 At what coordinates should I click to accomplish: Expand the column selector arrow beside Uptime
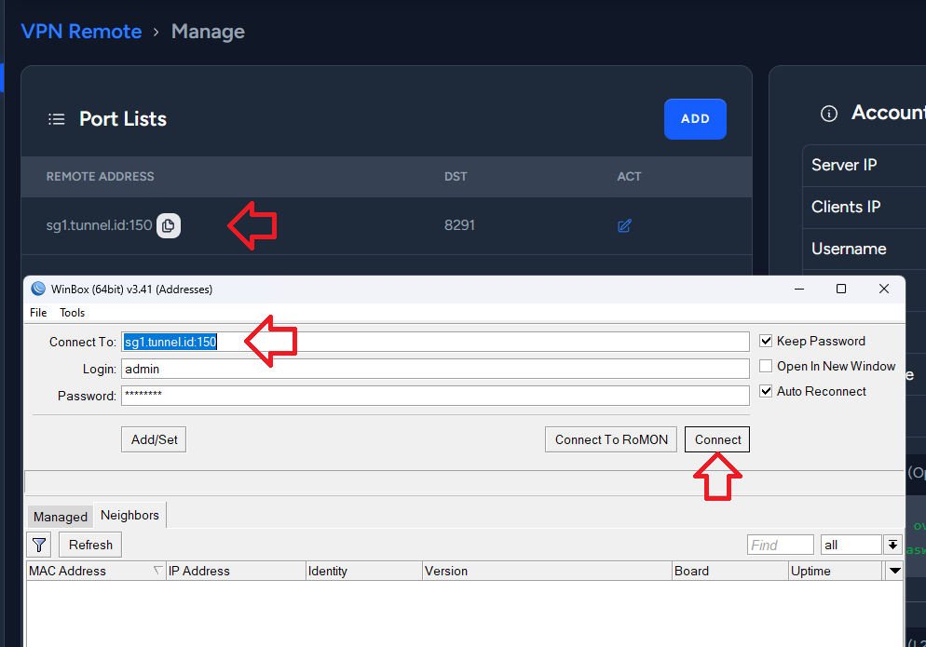[x=894, y=571]
